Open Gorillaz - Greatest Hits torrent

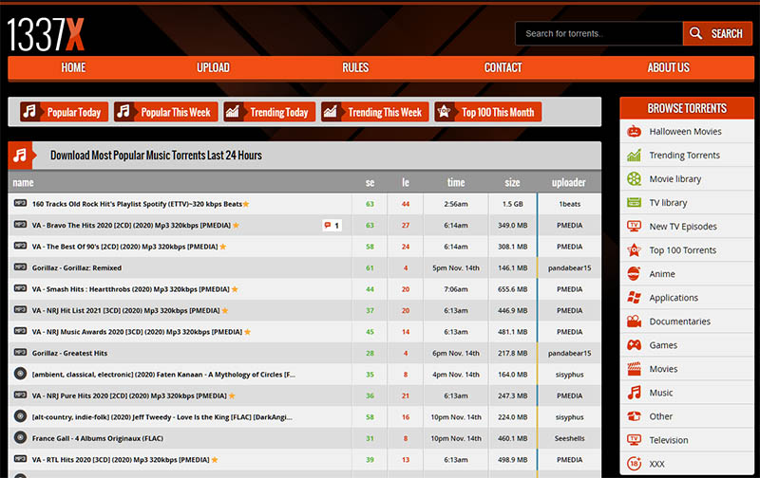(x=69, y=353)
